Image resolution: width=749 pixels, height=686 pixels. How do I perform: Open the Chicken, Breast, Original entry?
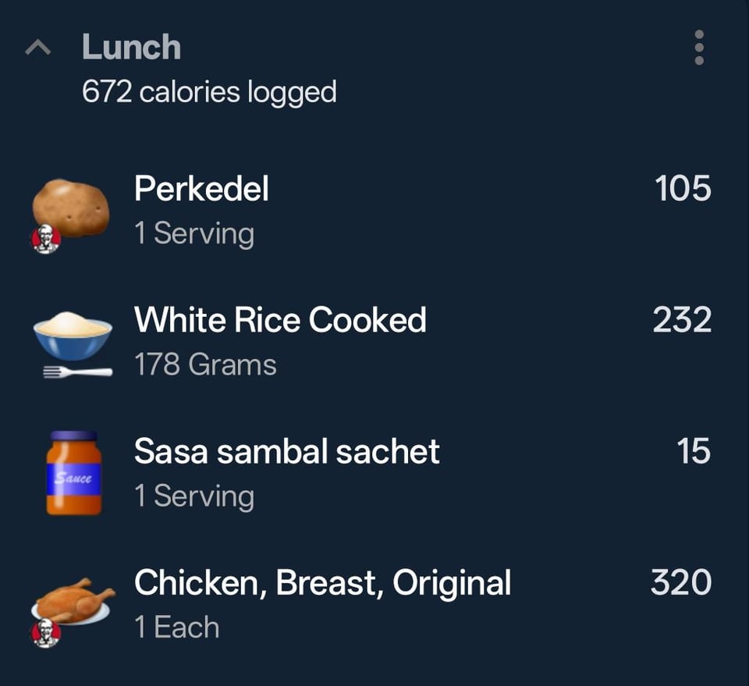322,583
